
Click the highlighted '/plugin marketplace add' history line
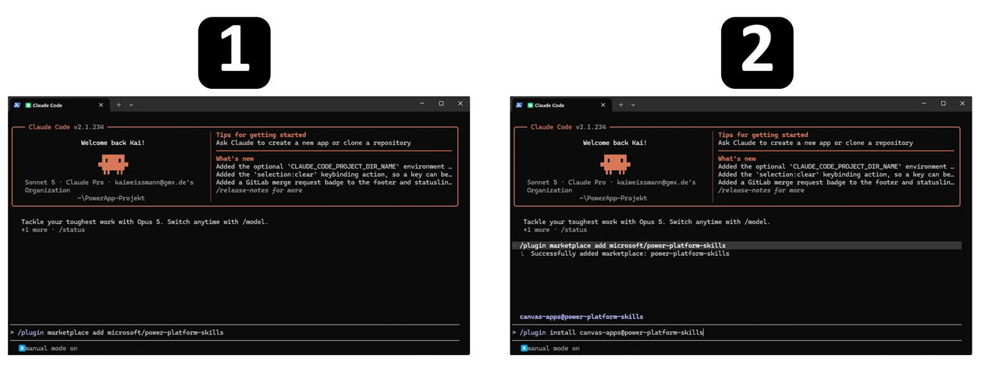click(737, 246)
